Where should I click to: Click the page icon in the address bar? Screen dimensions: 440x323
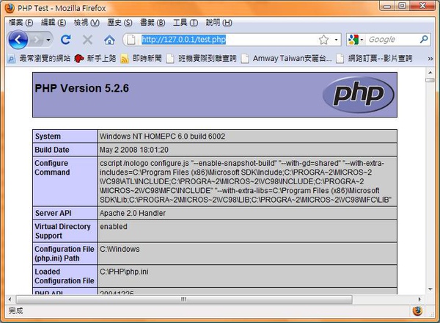131,40
